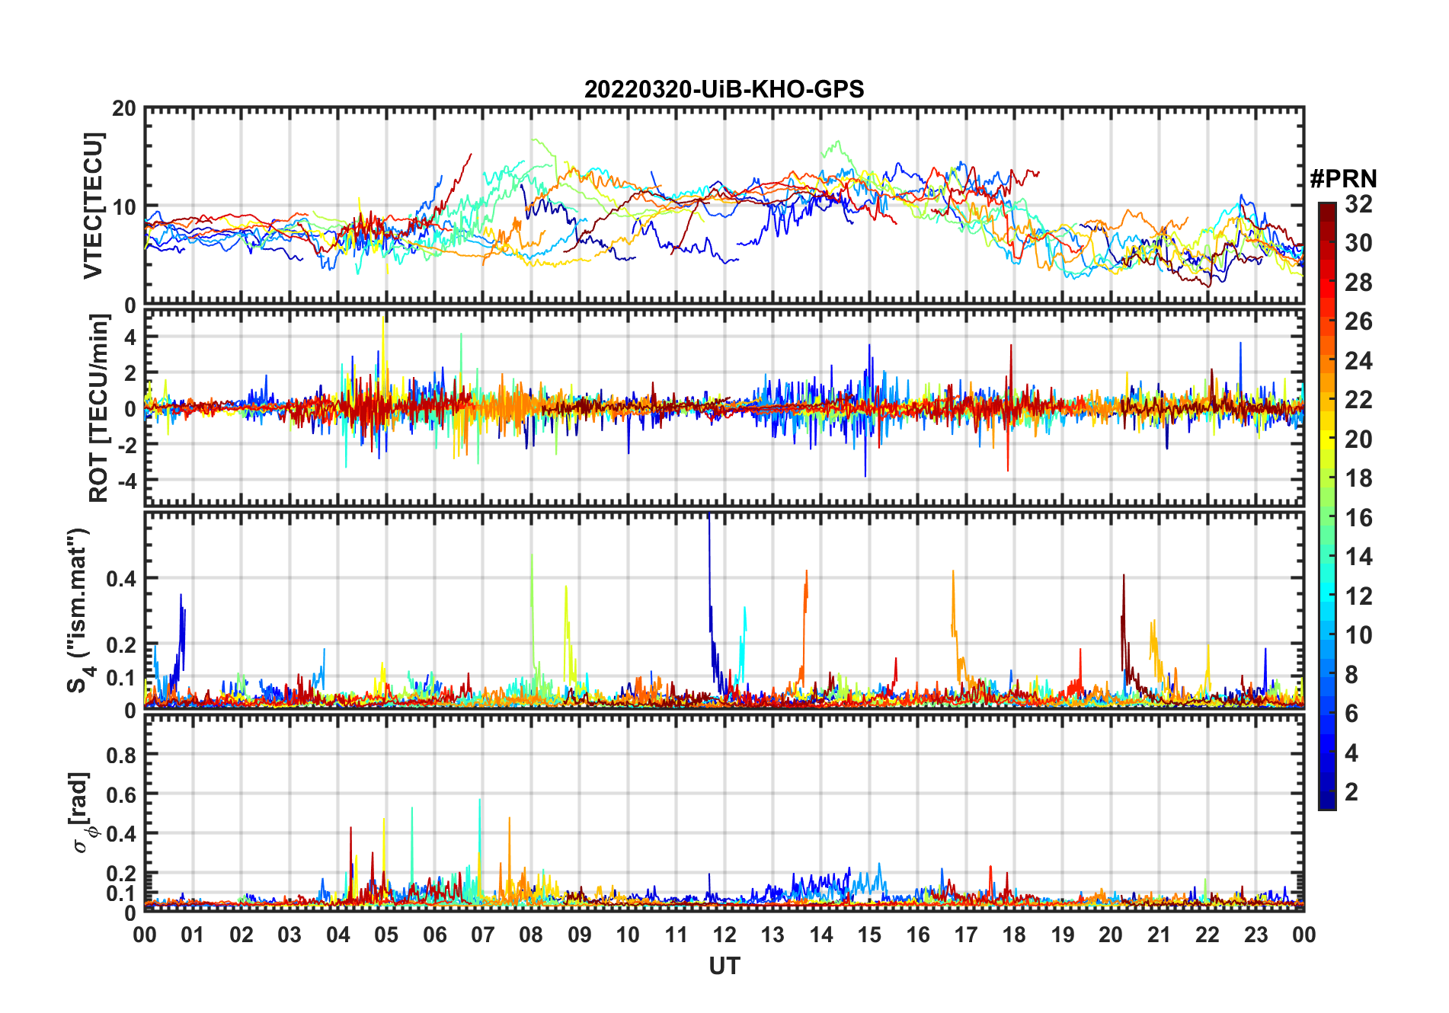Image resolution: width=1449 pixels, height=1013 pixels.
Task: Click sigma phi y-axis tick label 0.8
Action: [121, 755]
